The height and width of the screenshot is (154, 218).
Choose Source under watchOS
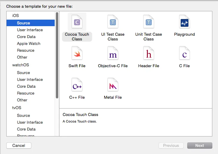(24, 73)
